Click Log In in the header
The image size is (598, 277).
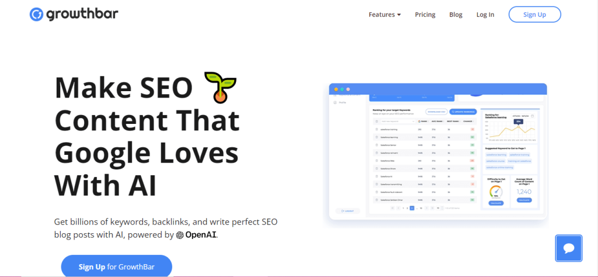point(485,15)
